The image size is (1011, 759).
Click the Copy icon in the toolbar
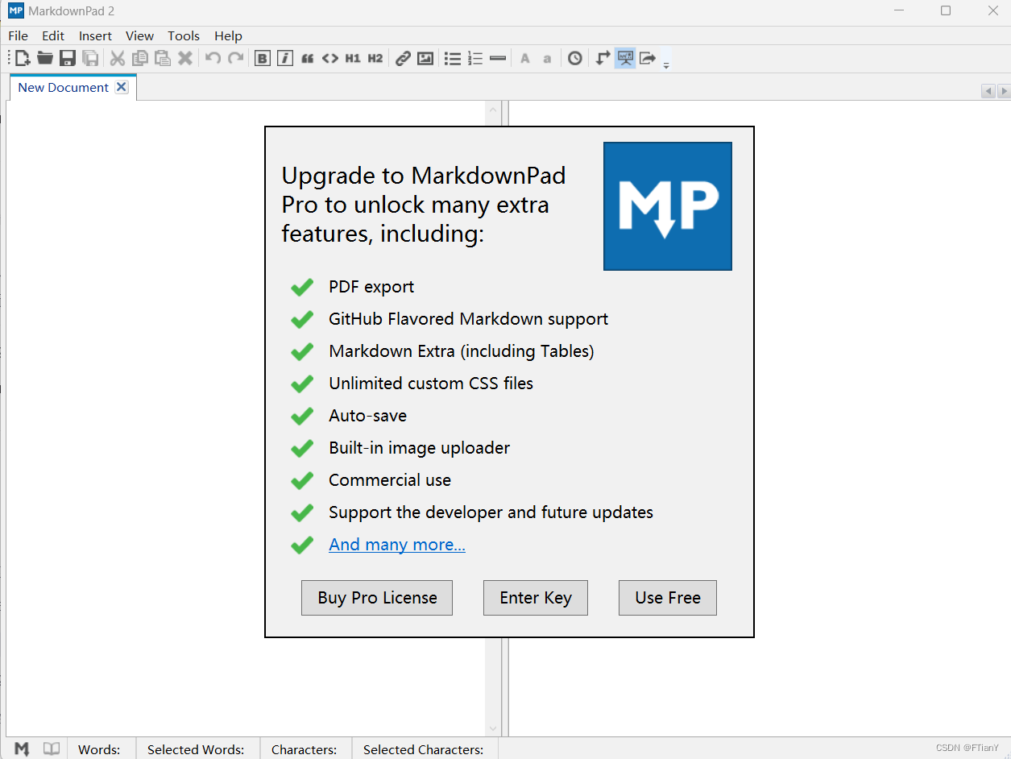140,58
